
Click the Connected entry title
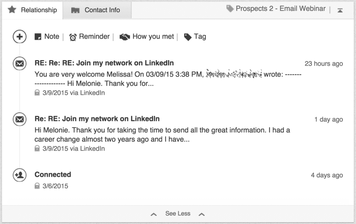53,174
